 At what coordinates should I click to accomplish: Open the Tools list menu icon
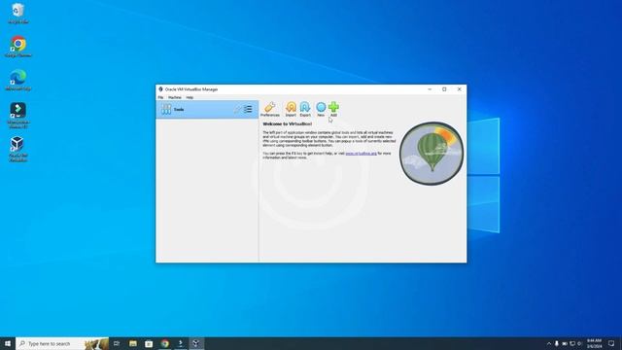pyautogui.click(x=248, y=109)
